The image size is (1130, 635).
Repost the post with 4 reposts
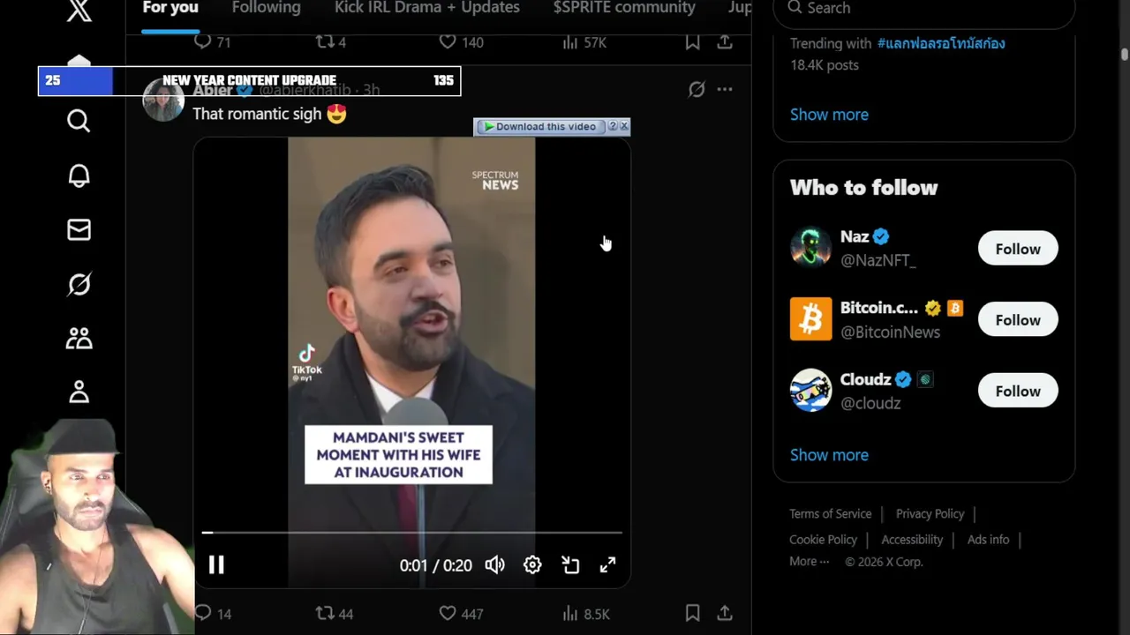(331, 41)
